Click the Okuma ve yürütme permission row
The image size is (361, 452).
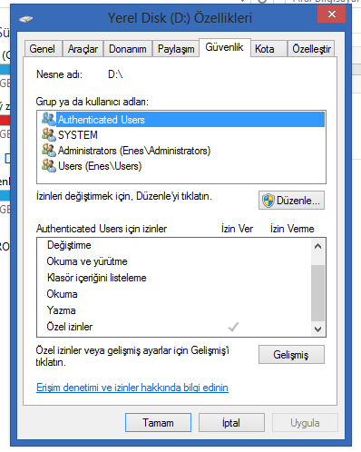[x=174, y=261]
